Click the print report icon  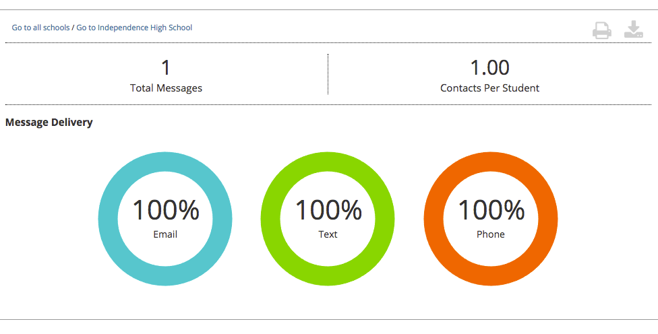pyautogui.click(x=601, y=30)
